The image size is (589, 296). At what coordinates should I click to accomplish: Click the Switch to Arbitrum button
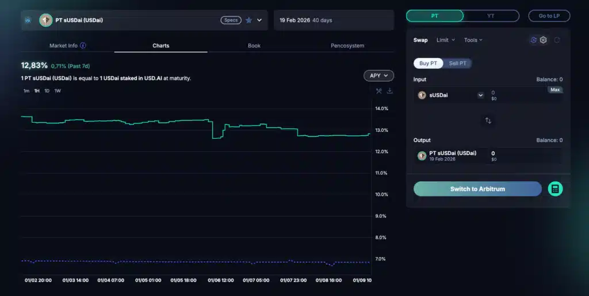[477, 189]
